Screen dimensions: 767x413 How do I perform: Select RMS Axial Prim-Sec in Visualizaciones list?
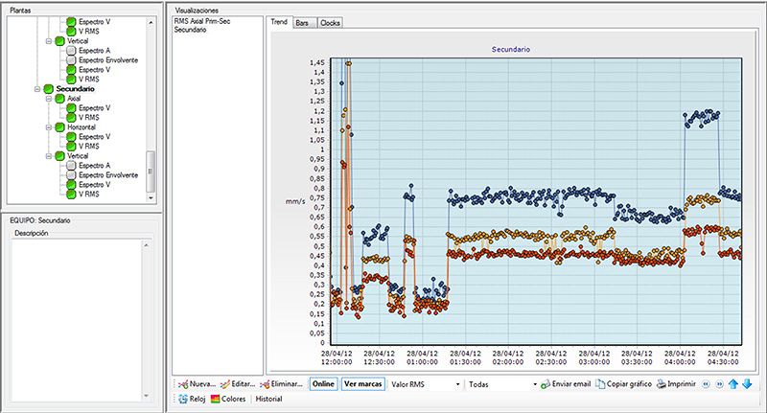tap(202, 21)
